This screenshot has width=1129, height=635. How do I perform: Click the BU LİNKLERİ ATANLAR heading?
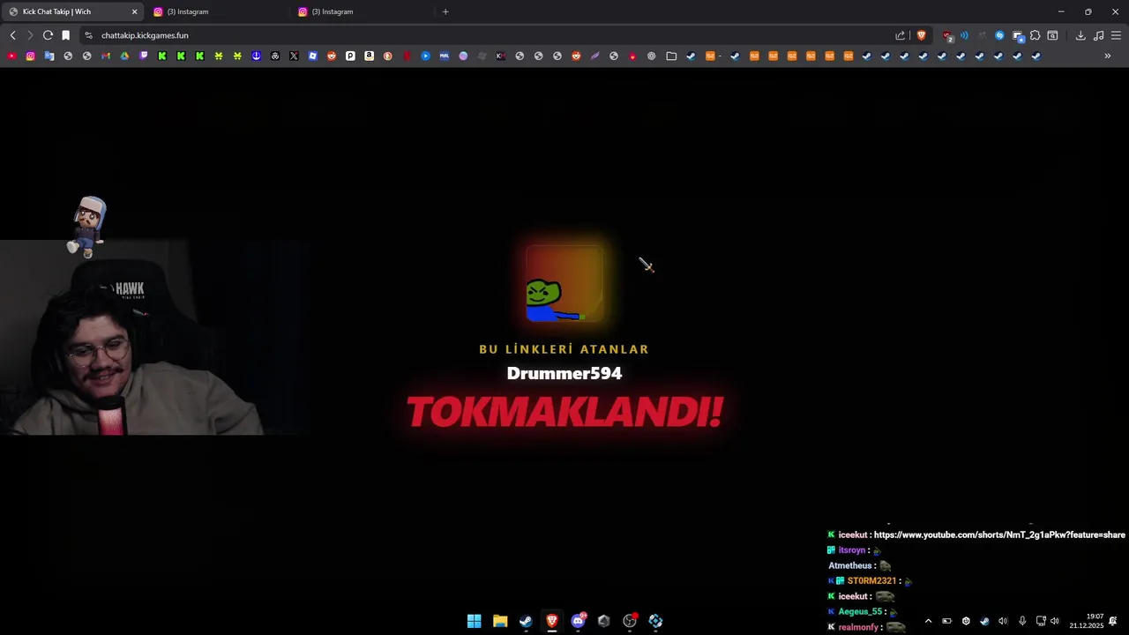pos(564,349)
